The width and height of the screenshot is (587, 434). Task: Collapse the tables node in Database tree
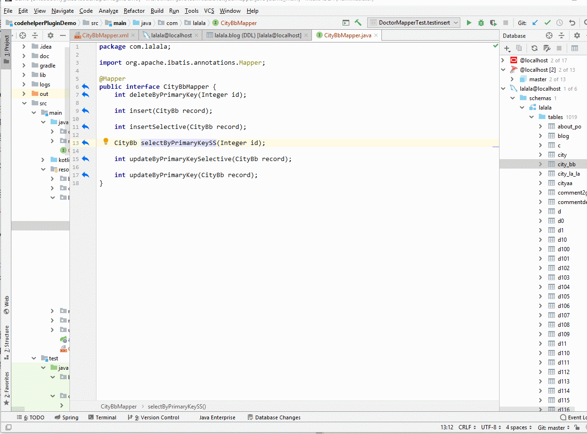click(x=531, y=117)
